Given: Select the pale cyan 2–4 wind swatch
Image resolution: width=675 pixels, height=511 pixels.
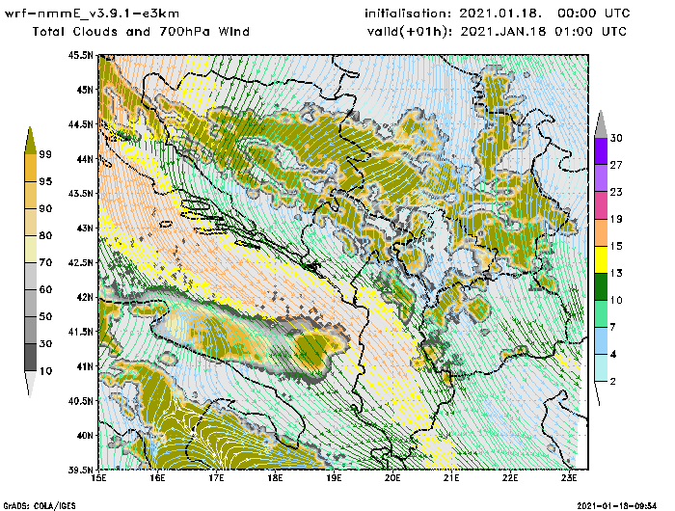Looking at the screenshot, I should [601, 367].
